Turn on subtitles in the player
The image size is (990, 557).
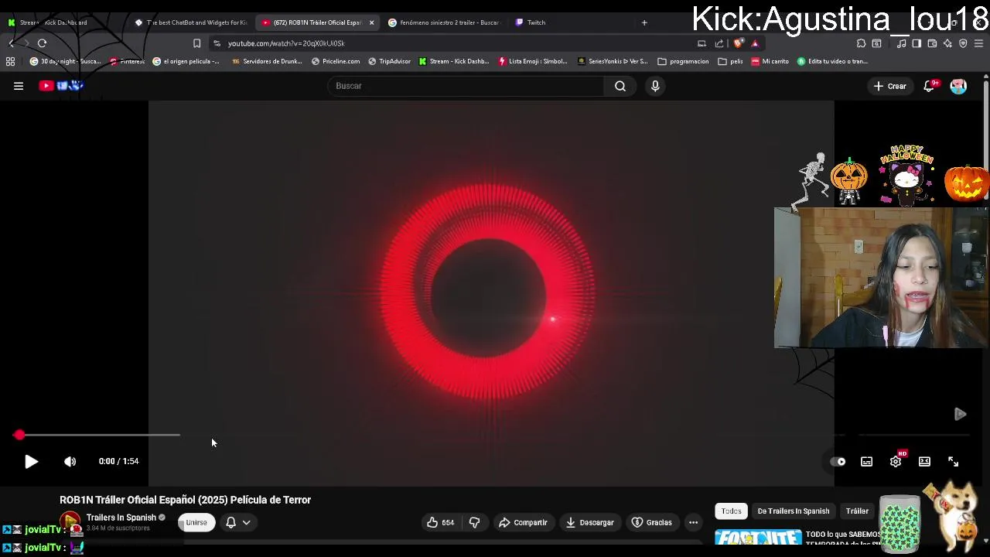click(x=866, y=462)
